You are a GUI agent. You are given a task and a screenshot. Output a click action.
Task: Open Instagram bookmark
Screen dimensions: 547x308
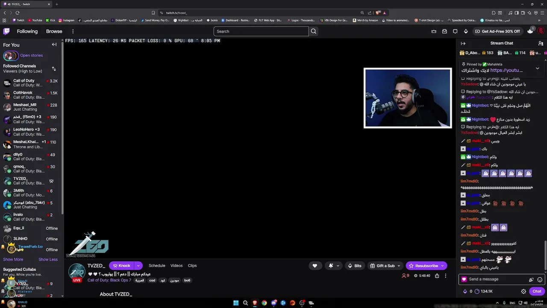point(66,20)
